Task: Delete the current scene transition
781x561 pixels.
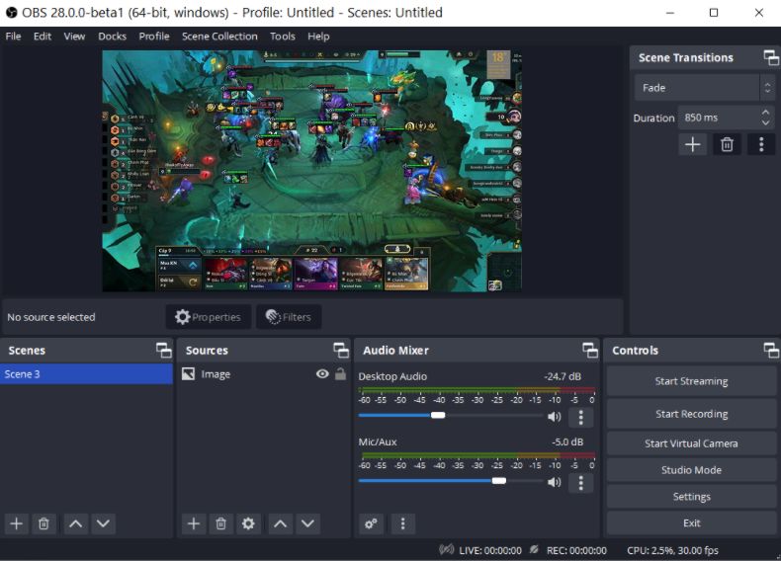Action: tap(727, 144)
